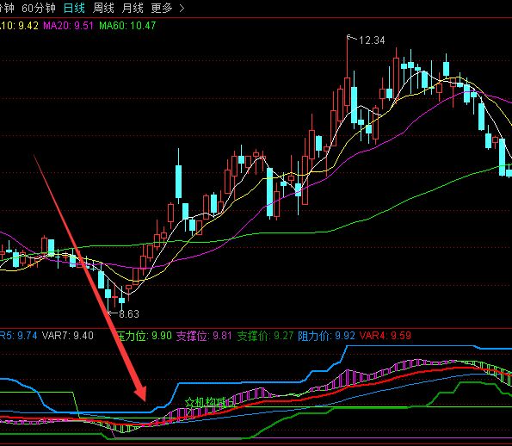Click the VAR7 indicator value label
Screen dimensions: 512x446
pos(68,336)
